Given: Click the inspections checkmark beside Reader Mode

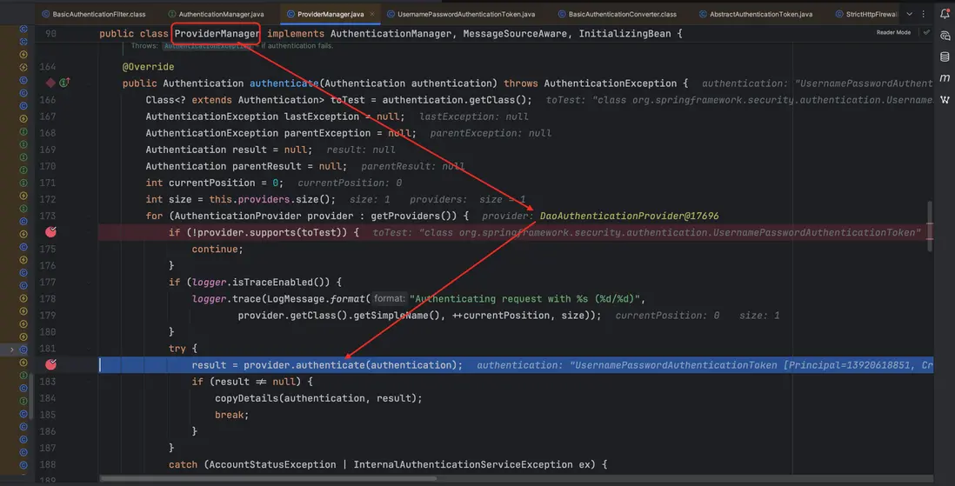Looking at the screenshot, I should coord(926,32).
